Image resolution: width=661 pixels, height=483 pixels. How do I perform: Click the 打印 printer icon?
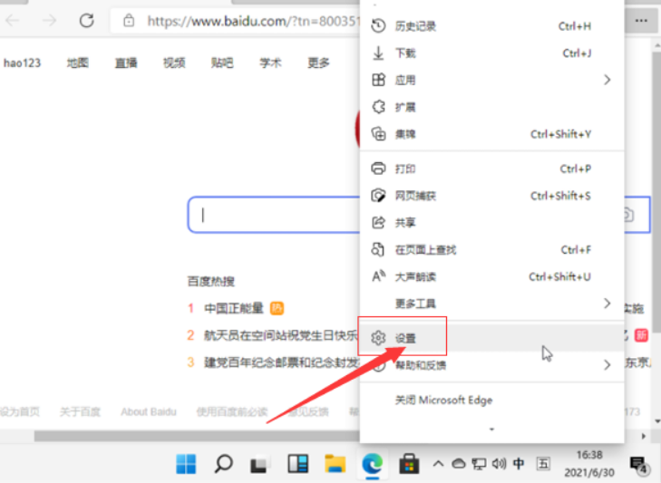378,169
